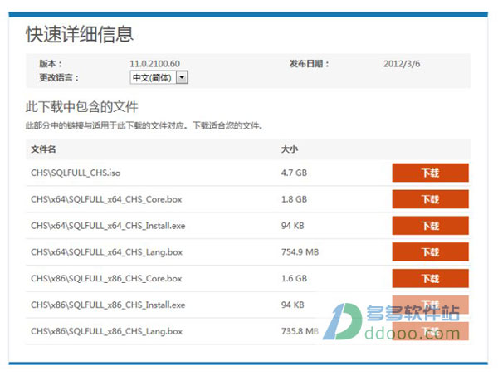Download x64 CHS_Install.exe file
498x376 pixels.
pos(430,226)
